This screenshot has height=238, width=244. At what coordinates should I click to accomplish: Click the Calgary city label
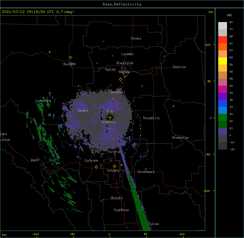[x=113, y=170]
